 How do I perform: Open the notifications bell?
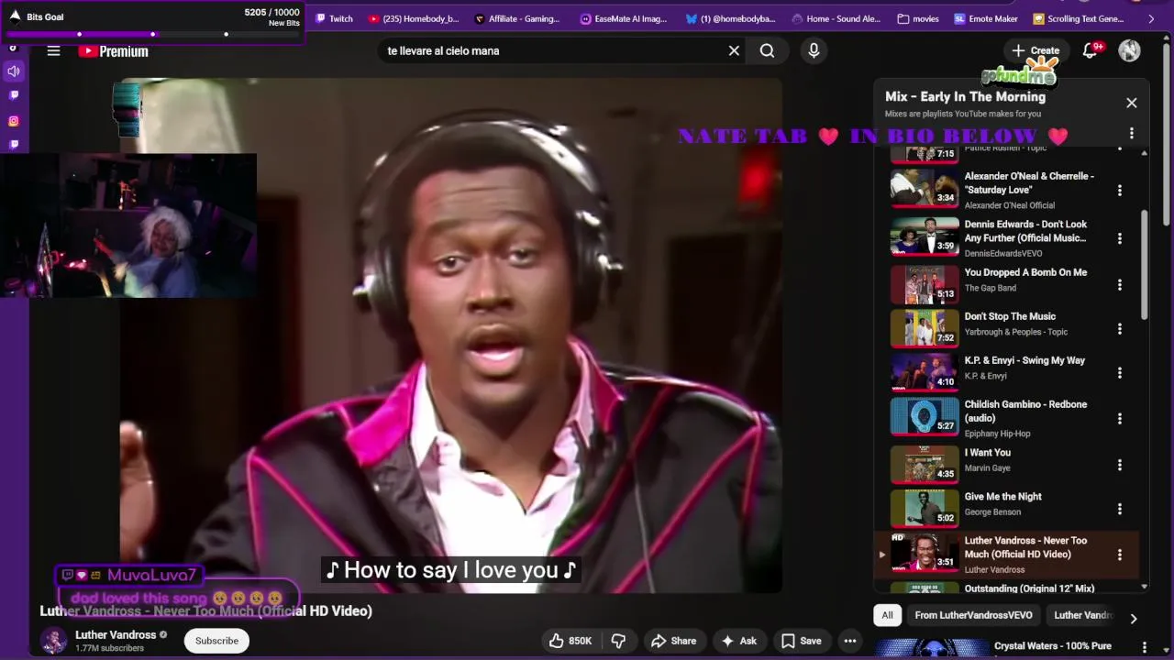pyautogui.click(x=1091, y=50)
